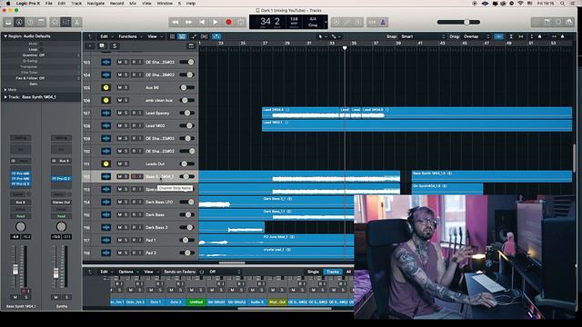Open the Note Pads icon
582x327 pixels.
click(547, 22)
